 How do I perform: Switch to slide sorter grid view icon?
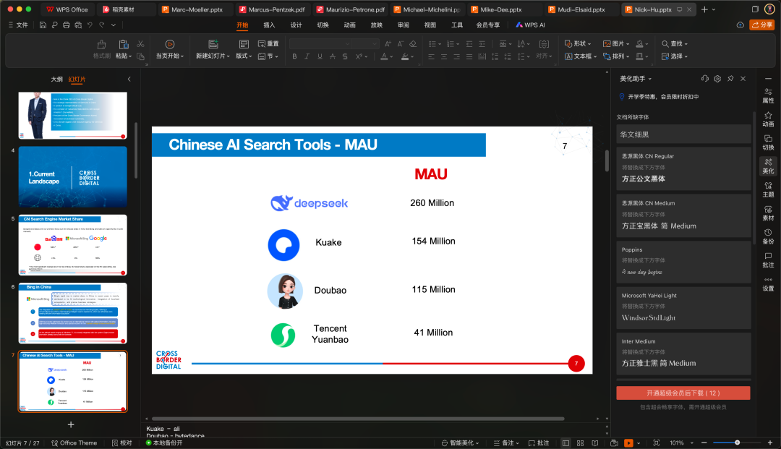(580, 443)
